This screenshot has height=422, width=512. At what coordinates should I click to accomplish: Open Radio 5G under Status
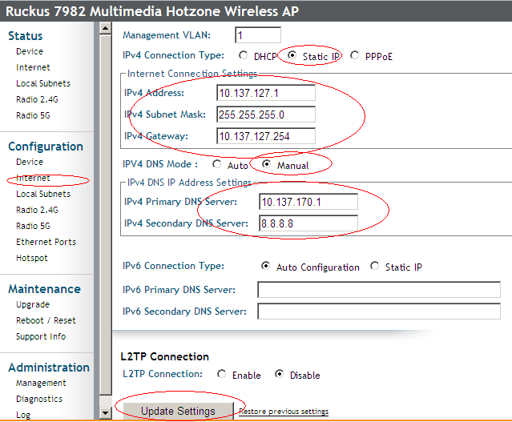pyautogui.click(x=33, y=115)
